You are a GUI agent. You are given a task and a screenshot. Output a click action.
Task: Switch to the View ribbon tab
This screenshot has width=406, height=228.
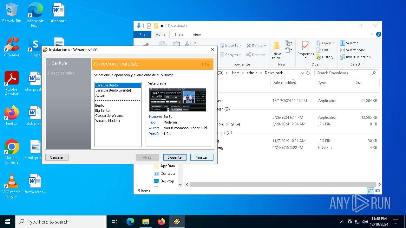click(197, 35)
